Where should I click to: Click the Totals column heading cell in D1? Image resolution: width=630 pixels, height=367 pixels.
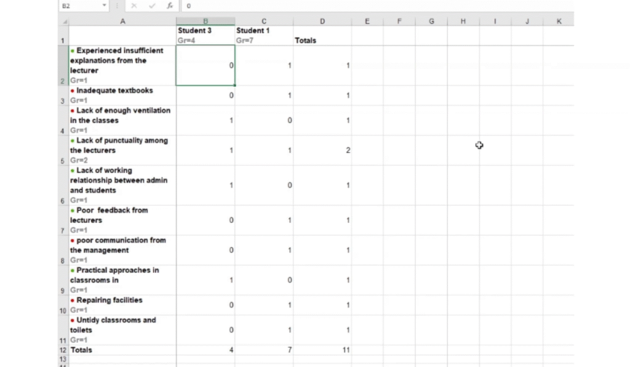(322, 35)
